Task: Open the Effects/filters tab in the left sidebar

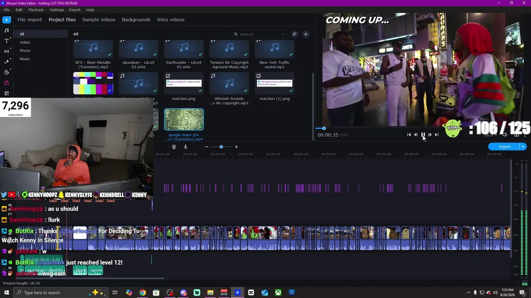Action: 7,62
